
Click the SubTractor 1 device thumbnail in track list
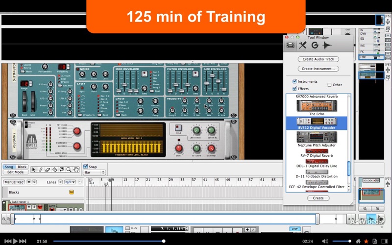pos(17,207)
